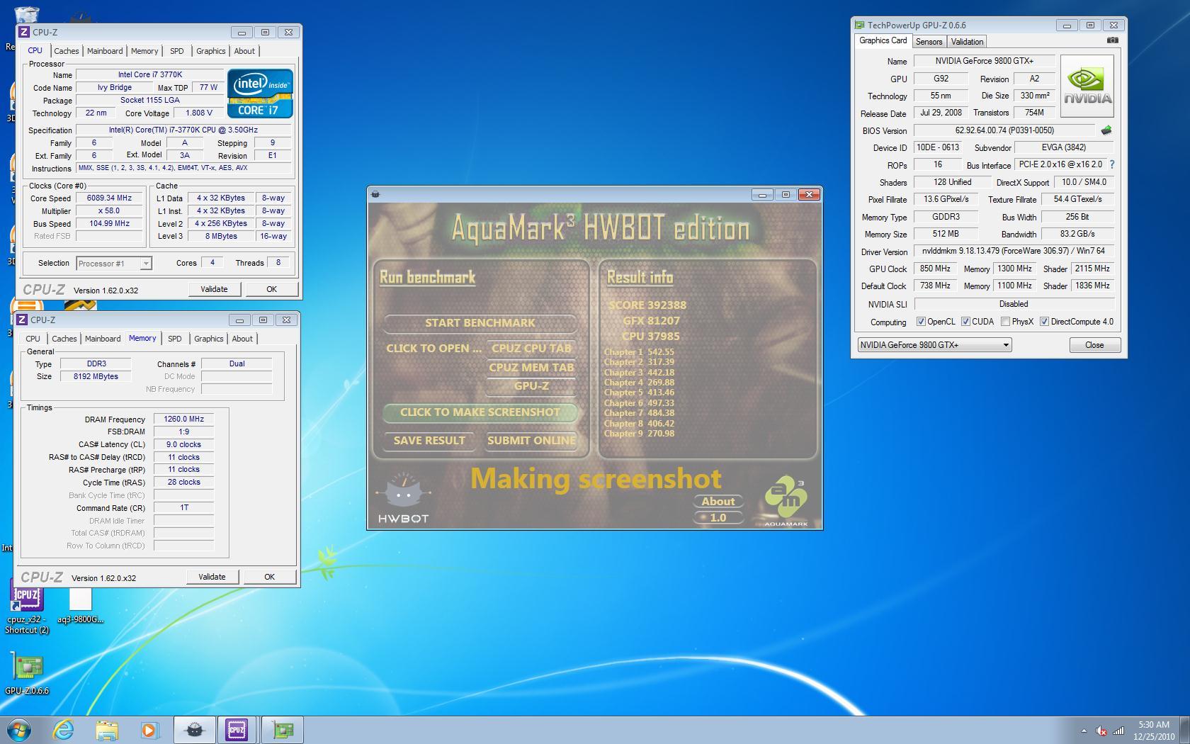
Task: Open the NVIDIA GeForce 9800 GTX+ card dropdown
Action: tap(934, 345)
